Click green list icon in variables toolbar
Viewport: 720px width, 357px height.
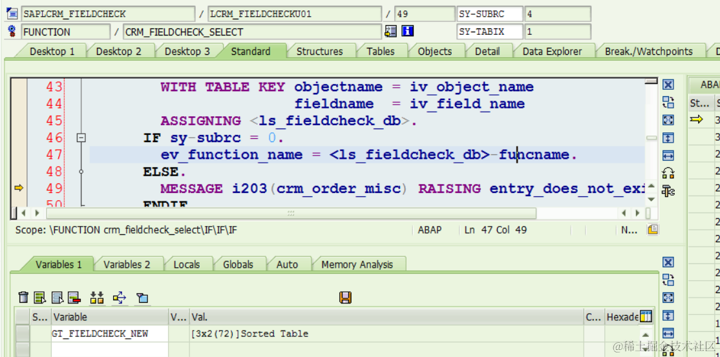point(40,298)
